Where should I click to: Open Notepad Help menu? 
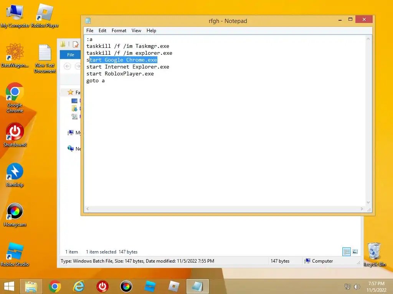click(x=151, y=31)
